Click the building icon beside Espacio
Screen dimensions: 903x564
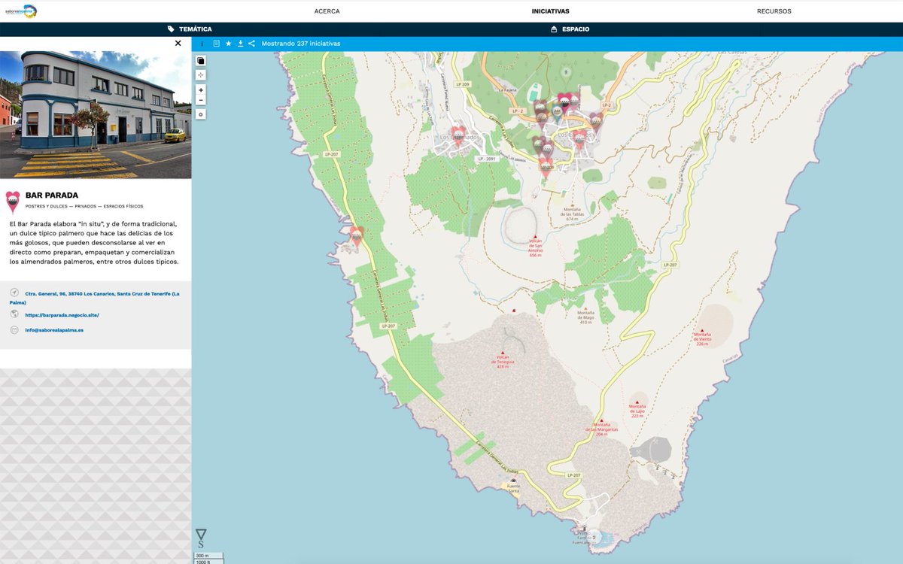tap(554, 29)
